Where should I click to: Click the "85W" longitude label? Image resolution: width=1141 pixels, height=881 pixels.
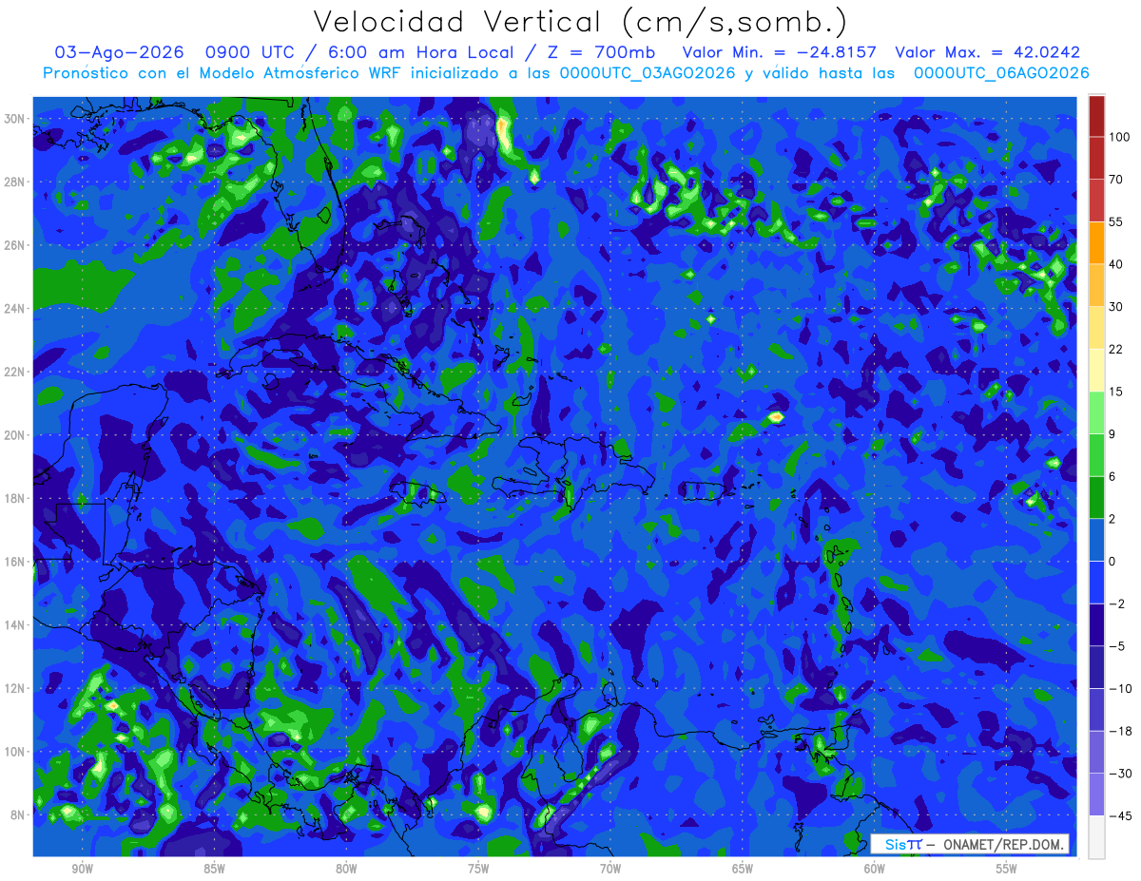click(214, 869)
